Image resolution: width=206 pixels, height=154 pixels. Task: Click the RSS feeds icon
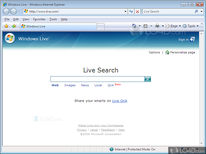(x=145, y=26)
